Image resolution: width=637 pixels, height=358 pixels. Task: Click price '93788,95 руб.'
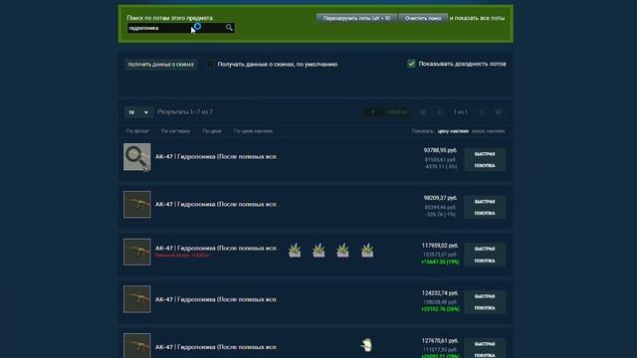coord(440,150)
